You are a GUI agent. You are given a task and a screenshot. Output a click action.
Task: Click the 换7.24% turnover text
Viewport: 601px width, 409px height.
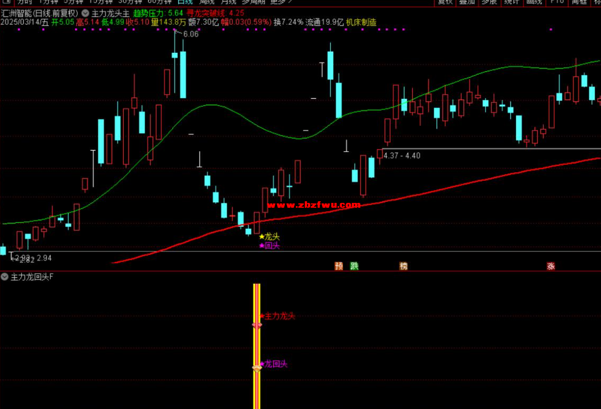click(288, 22)
